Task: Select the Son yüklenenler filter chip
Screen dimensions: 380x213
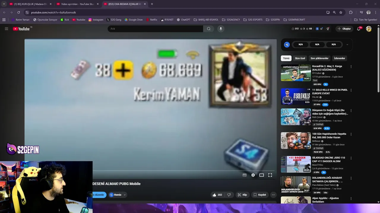Action: (319, 58)
